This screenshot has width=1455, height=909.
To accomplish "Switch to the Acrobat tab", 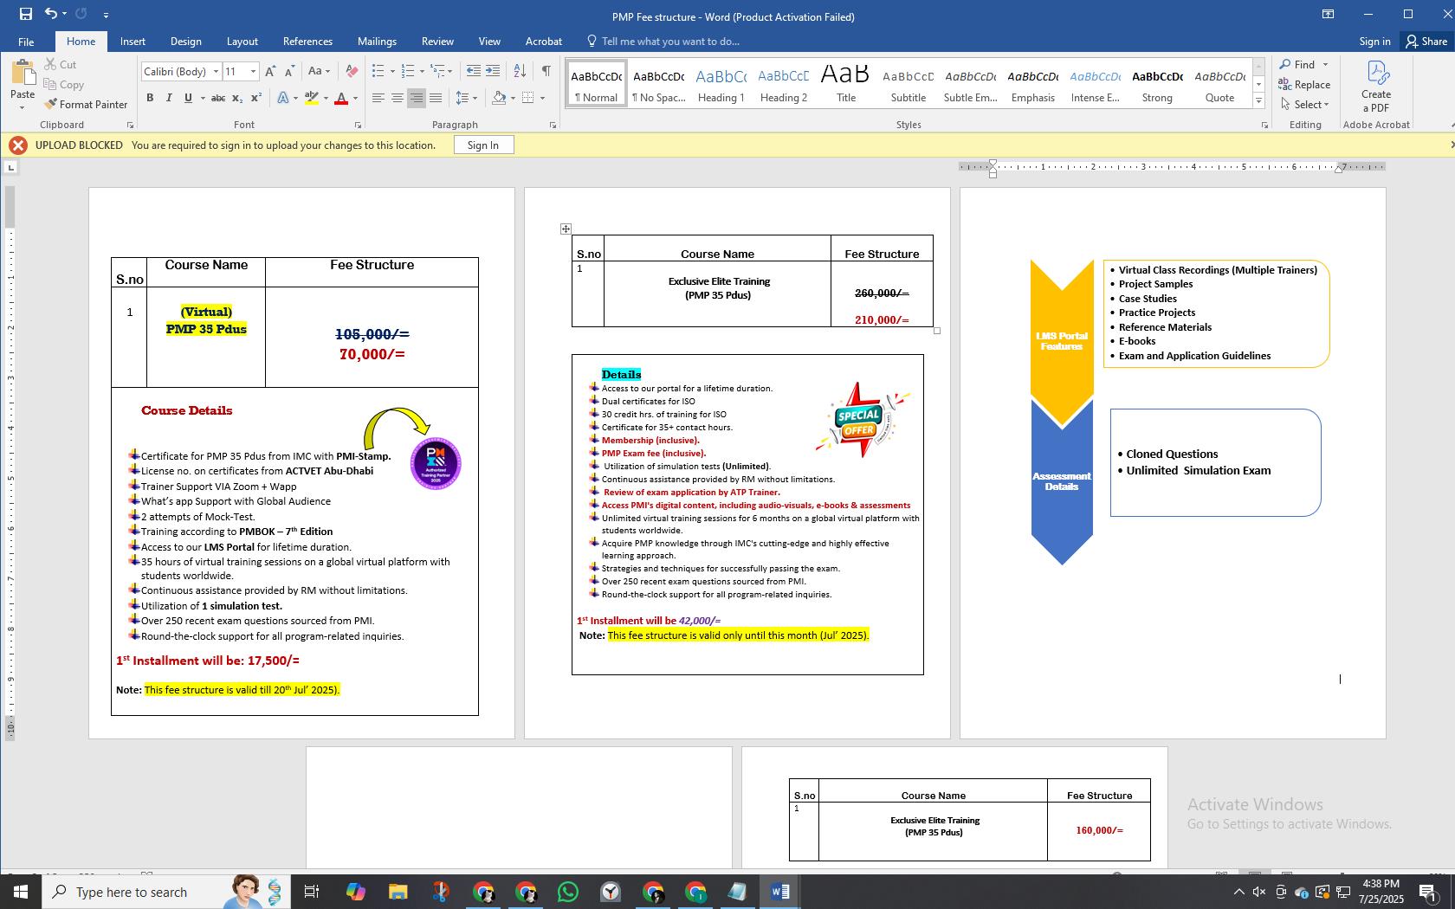I will (544, 42).
